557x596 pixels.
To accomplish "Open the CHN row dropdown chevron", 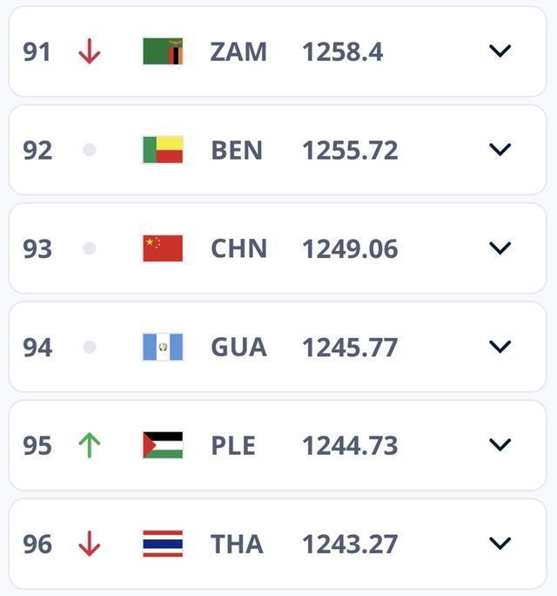I will (x=500, y=248).
